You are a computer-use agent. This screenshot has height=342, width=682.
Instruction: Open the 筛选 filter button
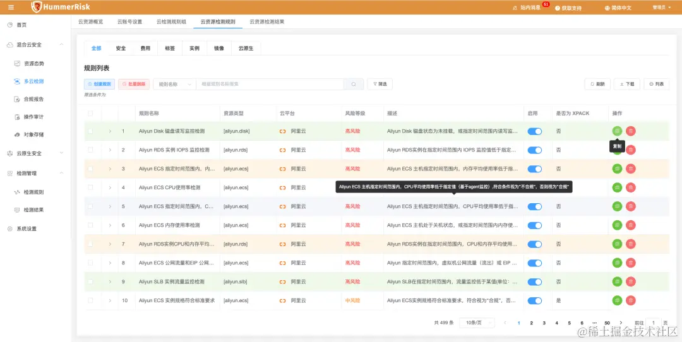[380, 85]
